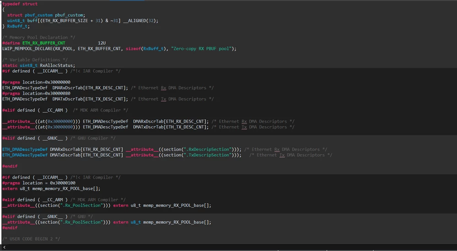Click ETH_DMADescTypeDef on the .TxDescripSection line

[25, 155]
